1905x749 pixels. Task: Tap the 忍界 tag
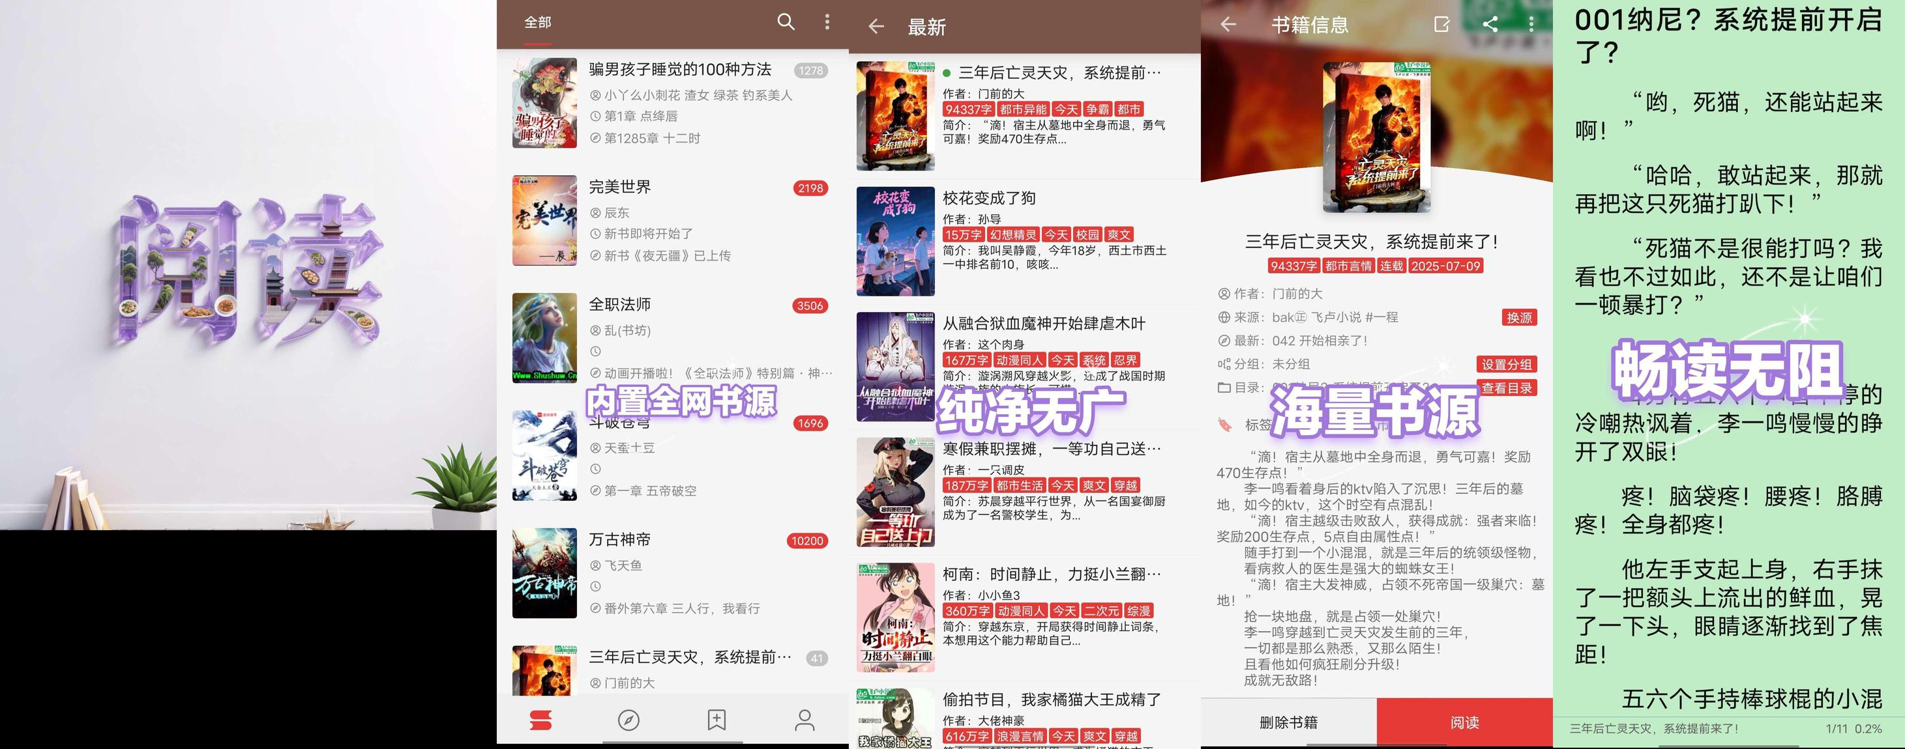coord(1125,360)
